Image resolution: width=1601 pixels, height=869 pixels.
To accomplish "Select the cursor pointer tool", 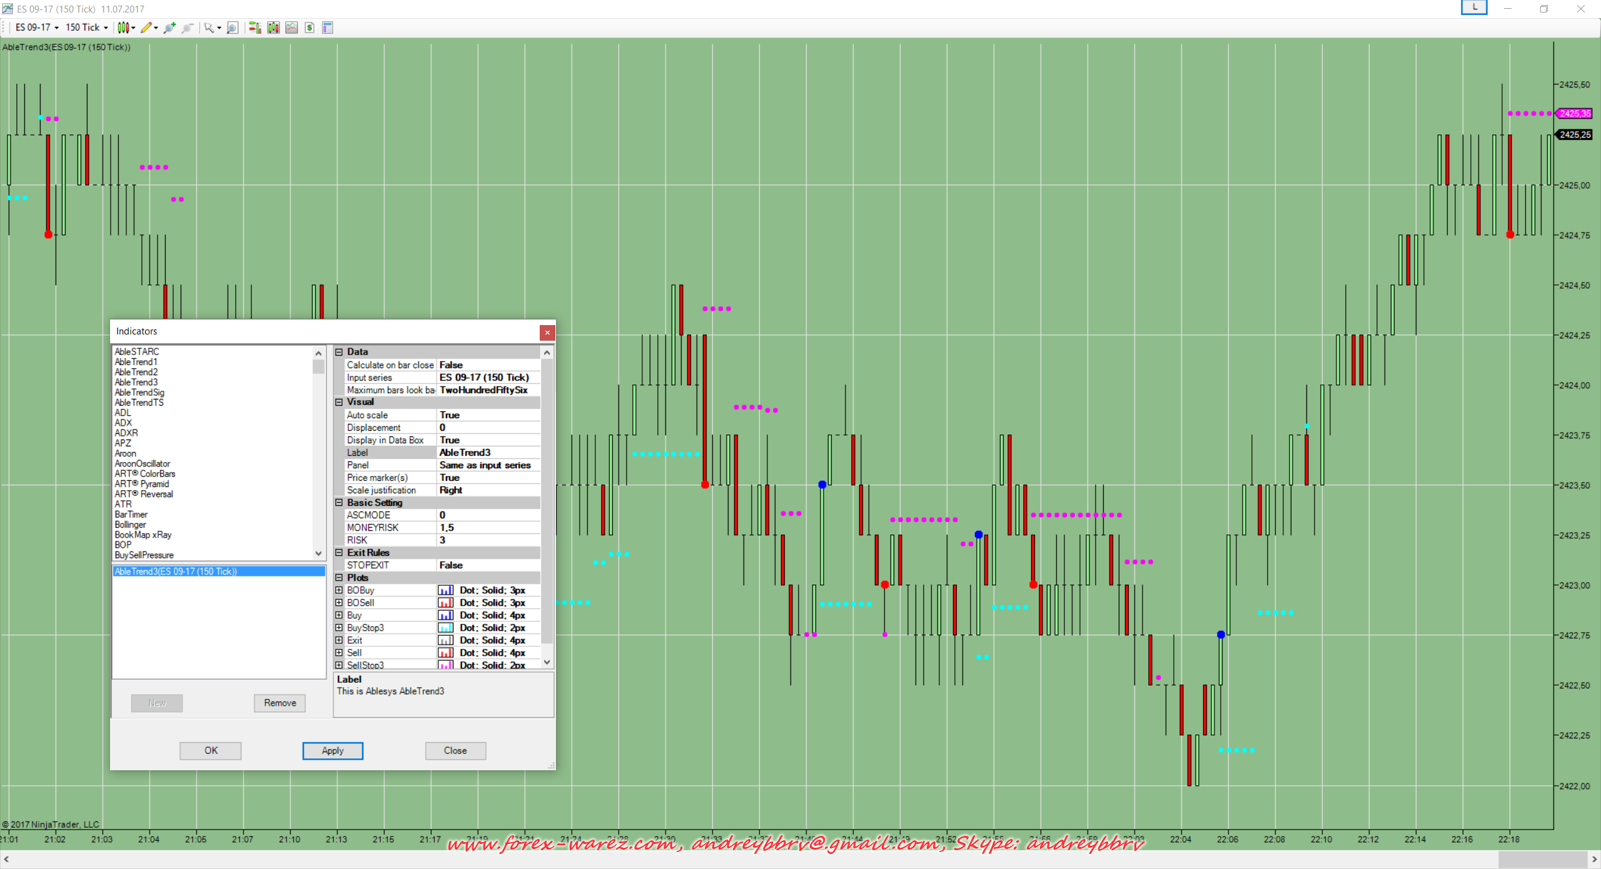I will (x=210, y=28).
